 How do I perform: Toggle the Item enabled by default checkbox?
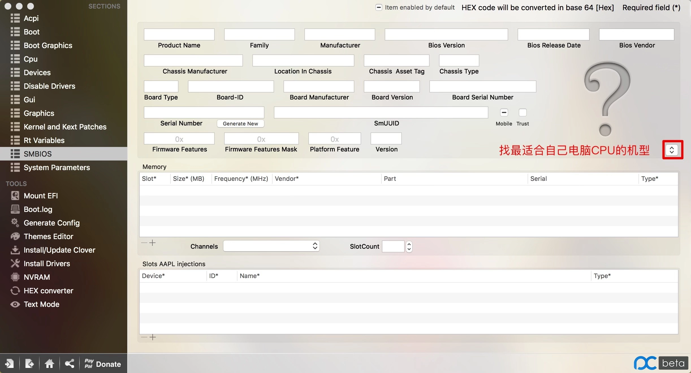tap(379, 7)
